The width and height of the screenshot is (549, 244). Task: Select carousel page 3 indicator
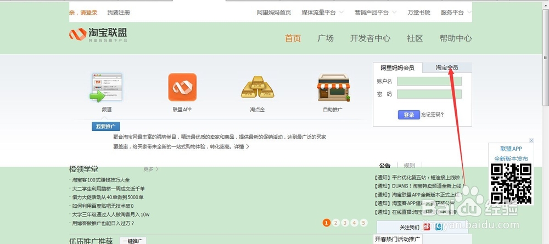tap(345, 223)
